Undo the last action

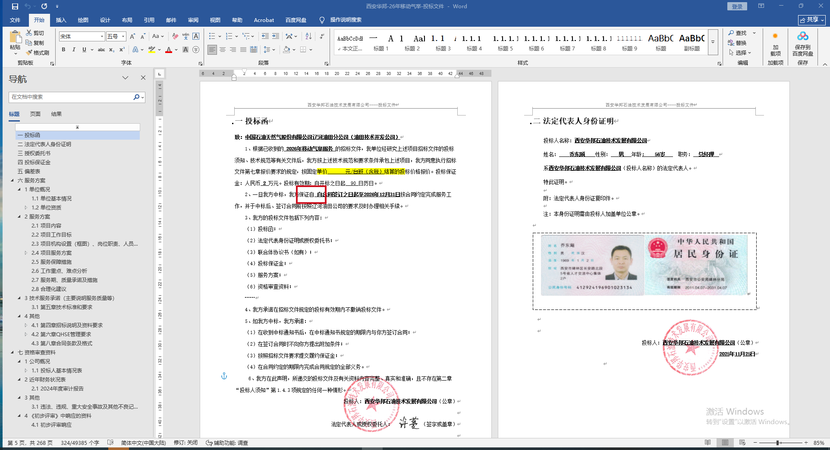coord(28,6)
